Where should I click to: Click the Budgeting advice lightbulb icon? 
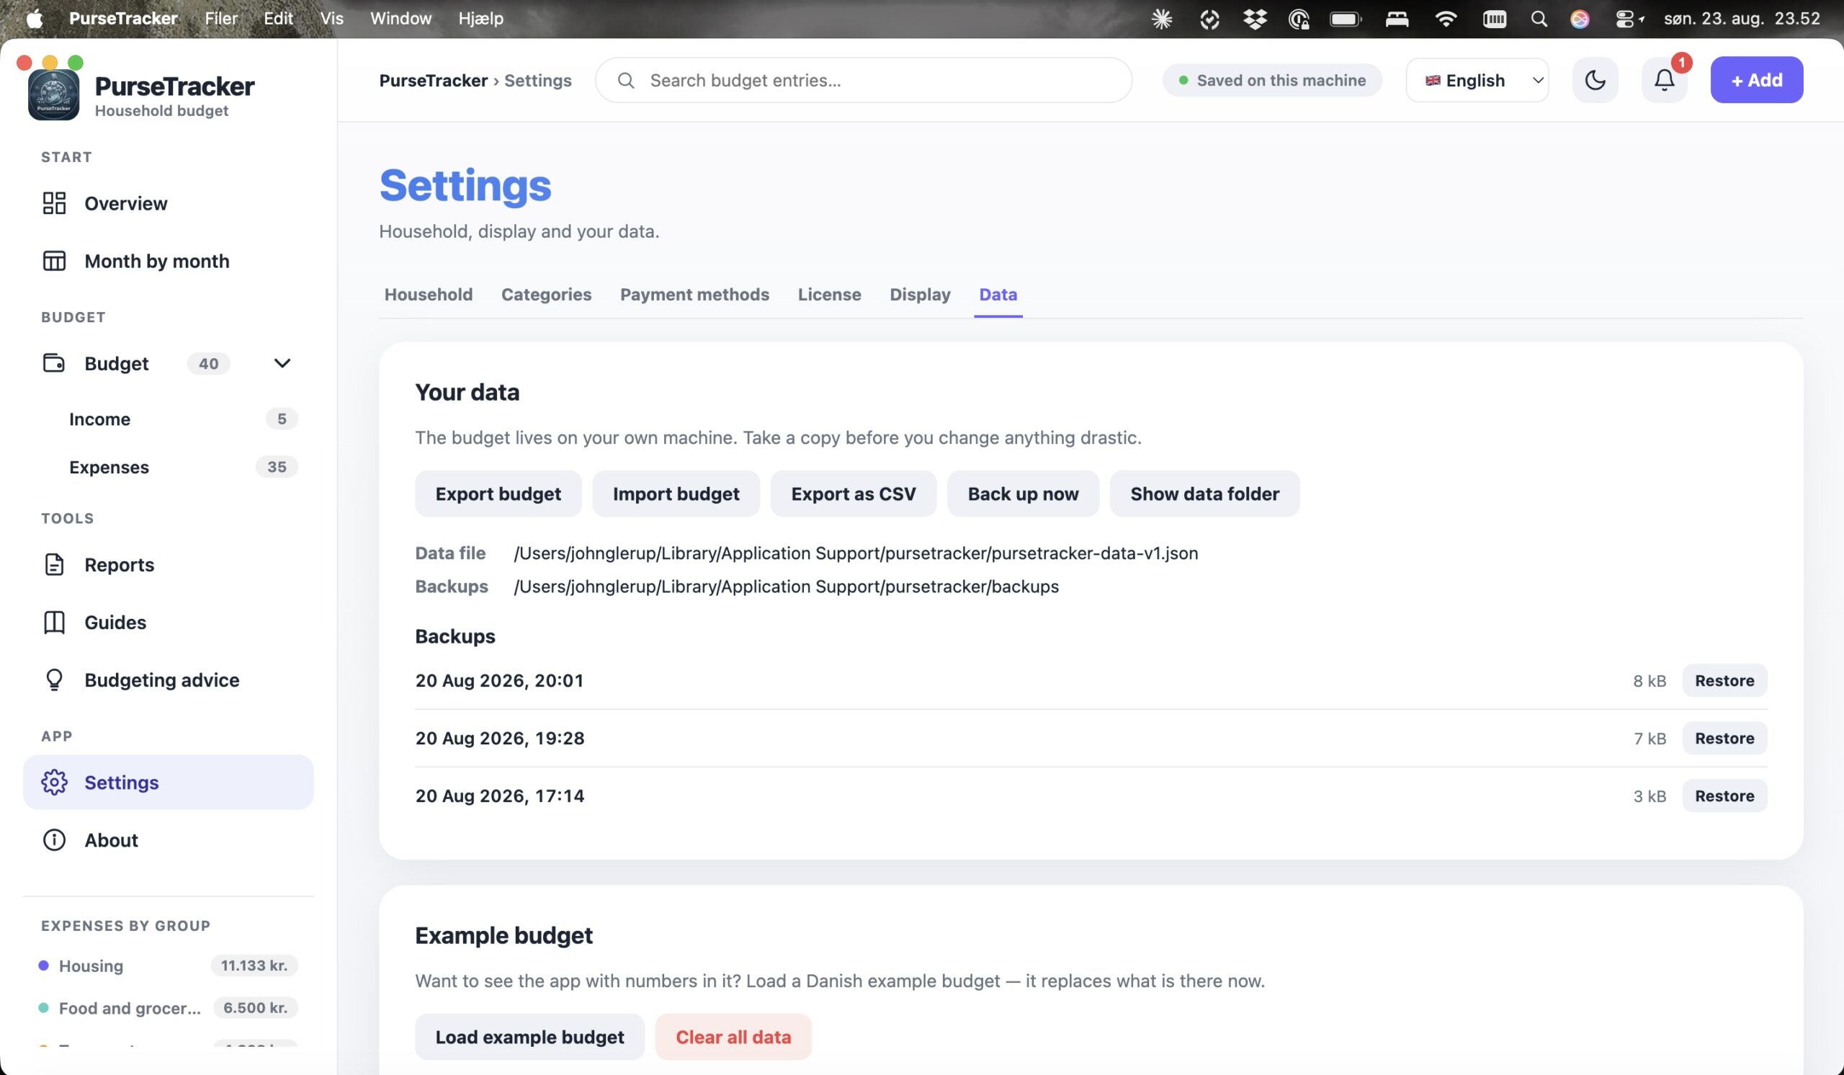[x=54, y=680]
